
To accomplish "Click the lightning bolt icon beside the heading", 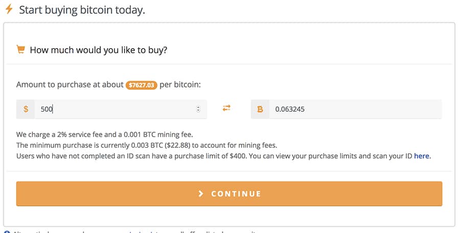I will [x=9, y=10].
